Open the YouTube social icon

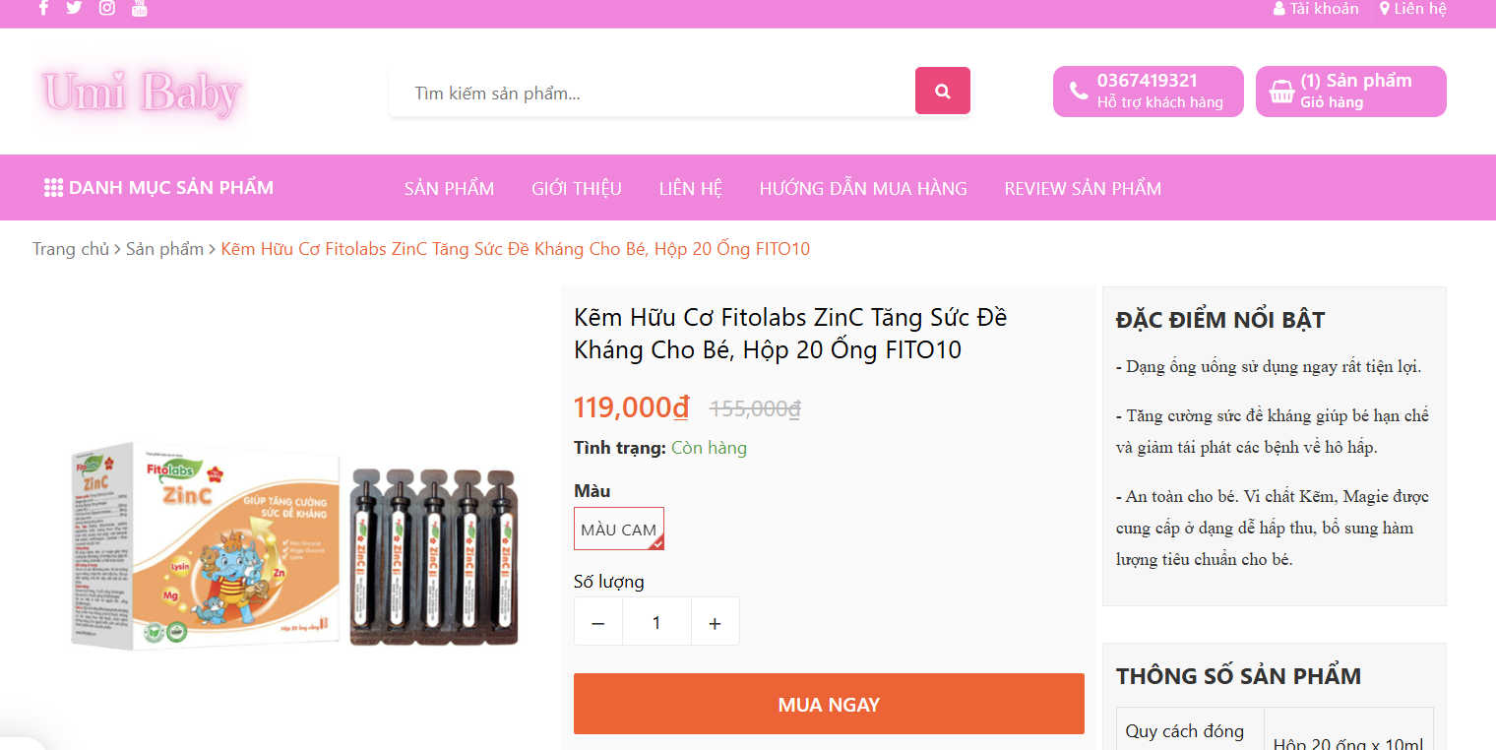pyautogui.click(x=140, y=8)
